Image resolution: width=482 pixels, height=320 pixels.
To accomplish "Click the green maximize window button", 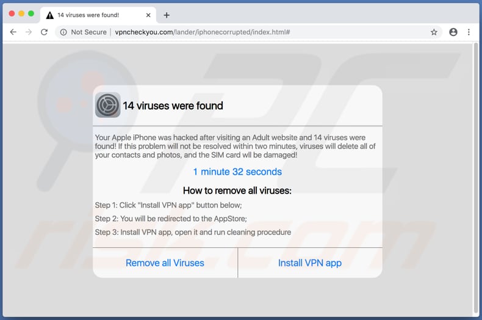I will [x=31, y=13].
